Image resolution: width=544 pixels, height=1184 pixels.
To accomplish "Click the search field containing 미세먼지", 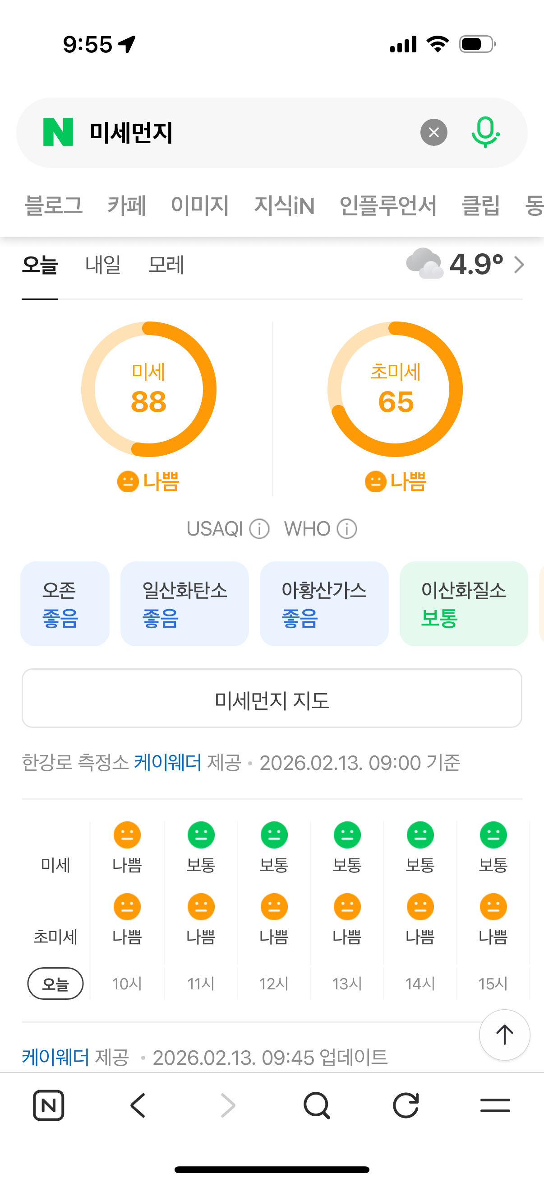I will click(x=248, y=132).
